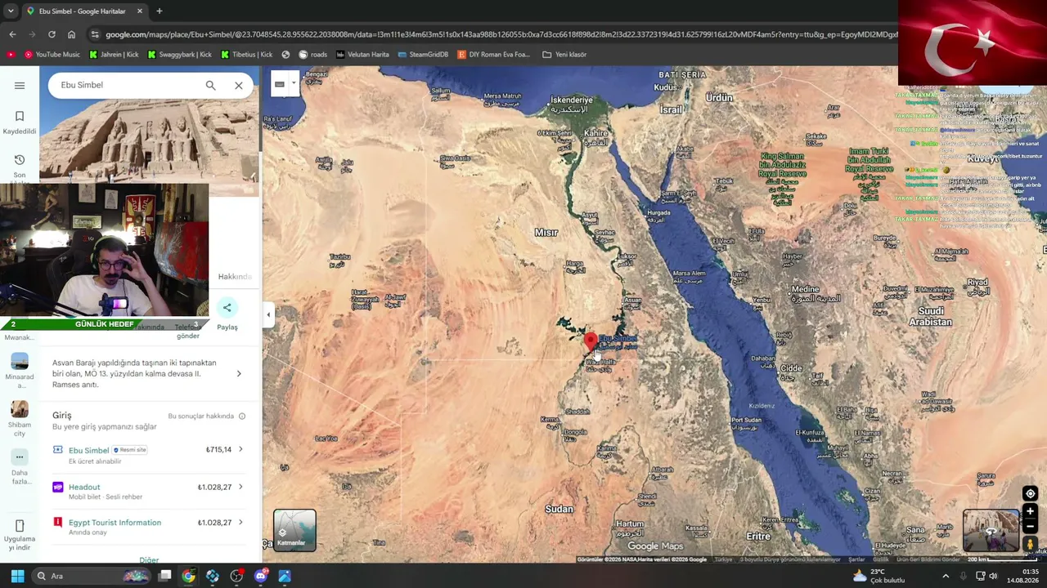
Task: Expand Egypt Tourist Information price chevron
Action: 240,522
